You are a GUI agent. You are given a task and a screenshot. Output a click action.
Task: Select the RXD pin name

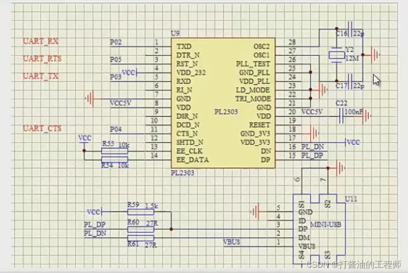click(x=184, y=81)
